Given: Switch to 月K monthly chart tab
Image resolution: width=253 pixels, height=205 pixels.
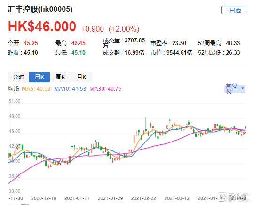Looking at the screenshot, I should coord(81,77).
